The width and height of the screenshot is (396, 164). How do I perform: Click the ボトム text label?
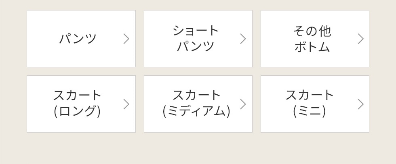[312, 47]
